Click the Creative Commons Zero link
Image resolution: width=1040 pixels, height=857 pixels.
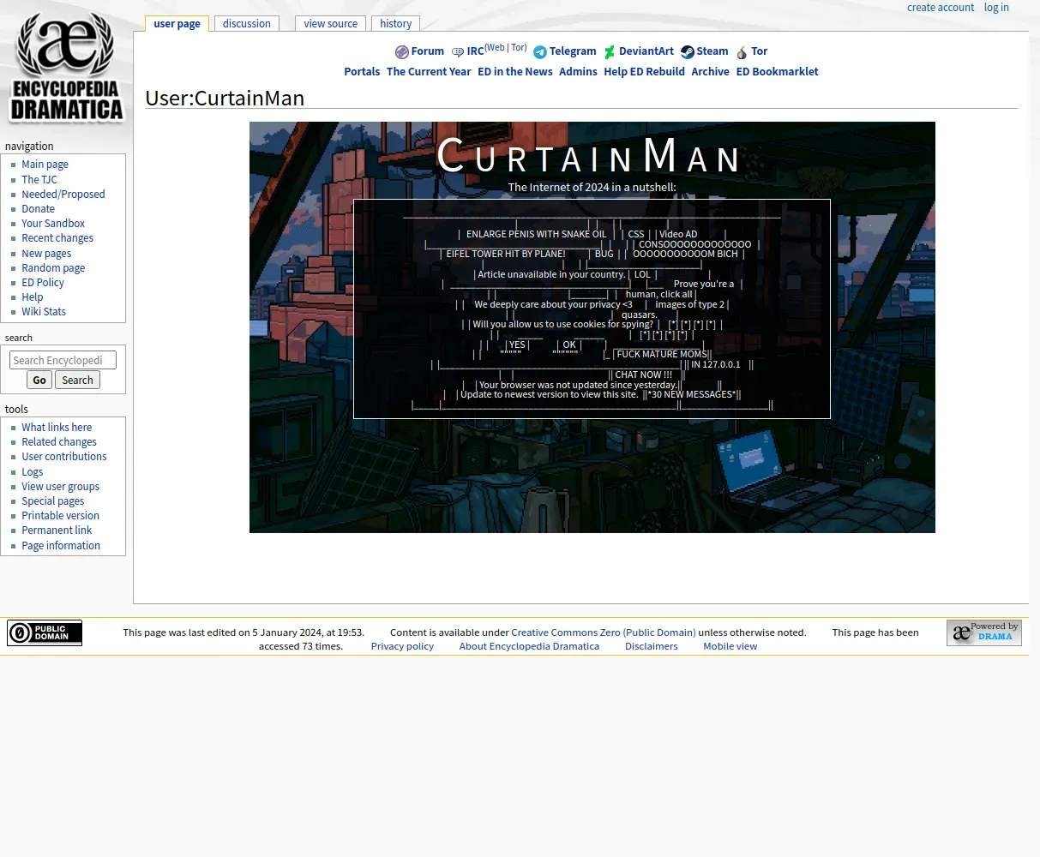(603, 632)
